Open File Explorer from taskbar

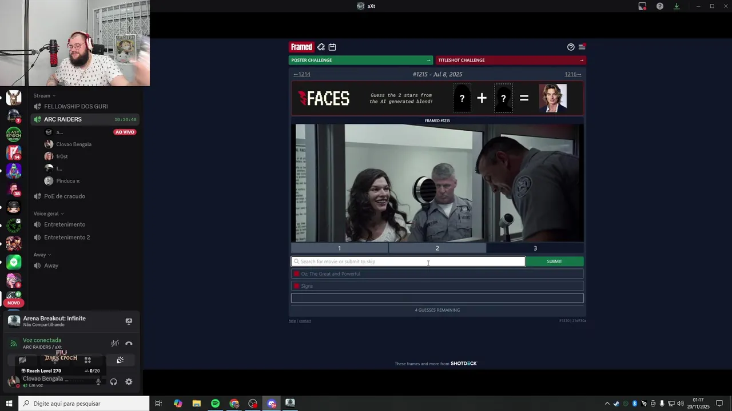(197, 404)
